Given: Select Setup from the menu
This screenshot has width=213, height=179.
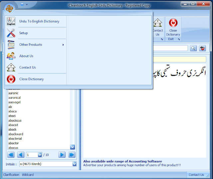Looking at the screenshot, I should pyautogui.click(x=36, y=33).
